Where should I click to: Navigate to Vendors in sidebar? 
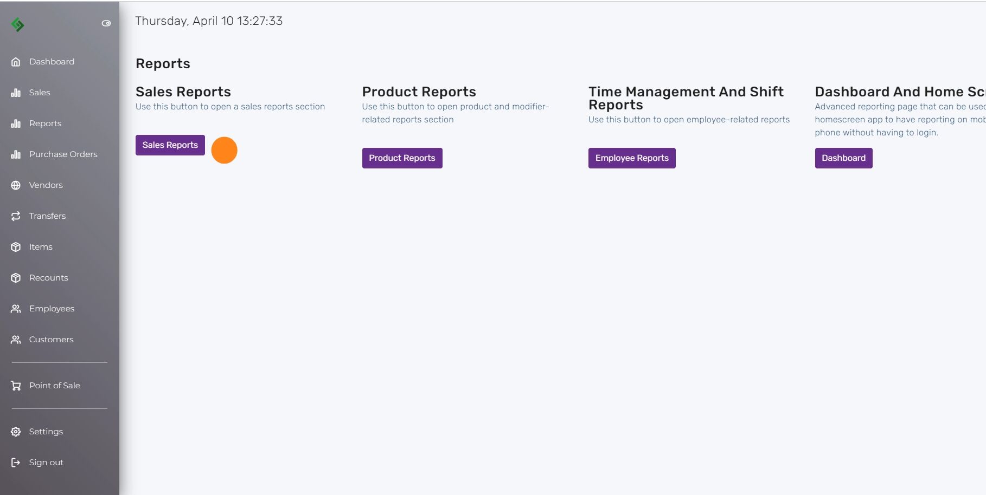(x=46, y=185)
